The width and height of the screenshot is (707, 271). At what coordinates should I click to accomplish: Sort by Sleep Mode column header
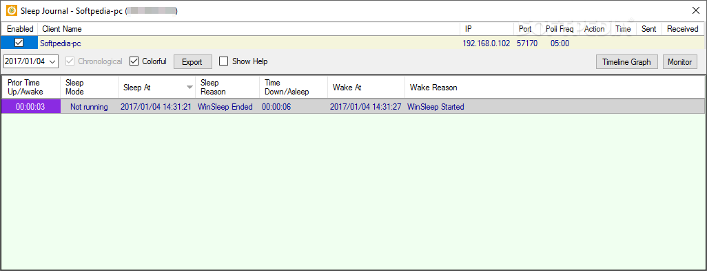pyautogui.click(x=90, y=88)
